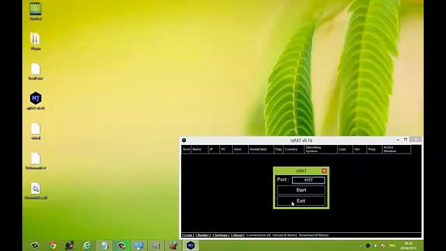Click the Exit button in the port dialog

(x=301, y=201)
